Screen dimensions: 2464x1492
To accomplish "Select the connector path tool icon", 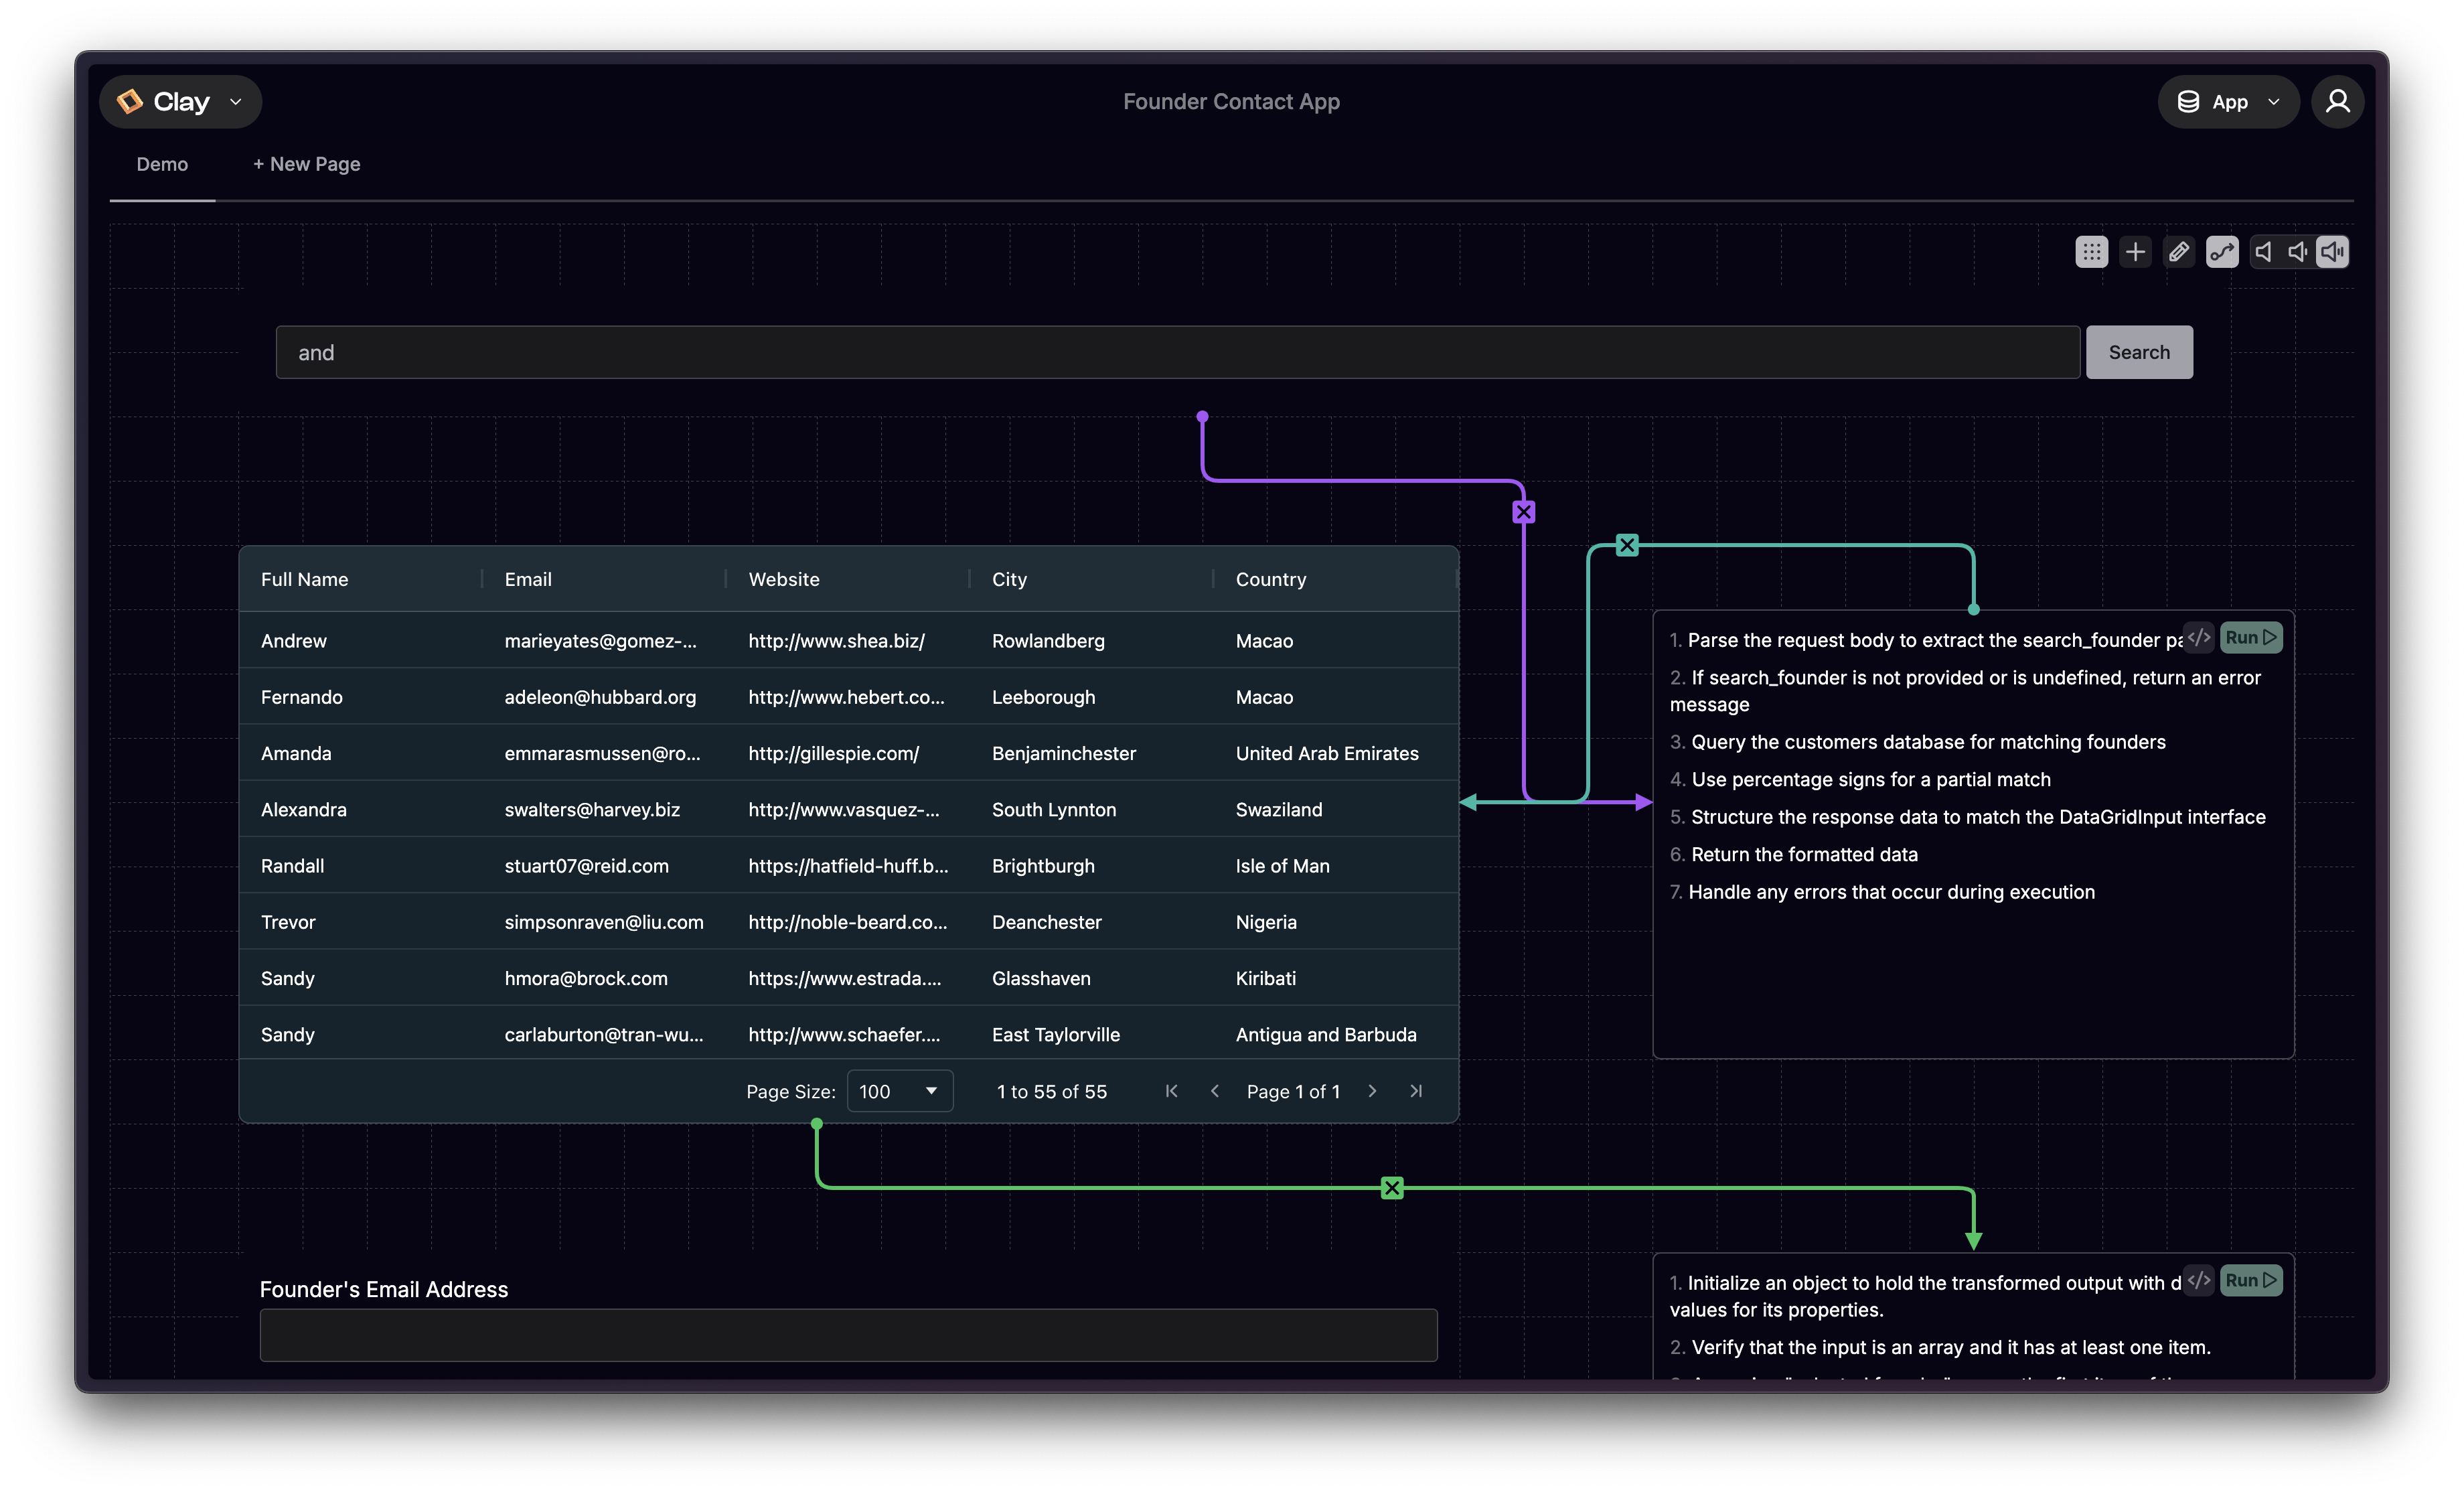I will click(x=2222, y=252).
